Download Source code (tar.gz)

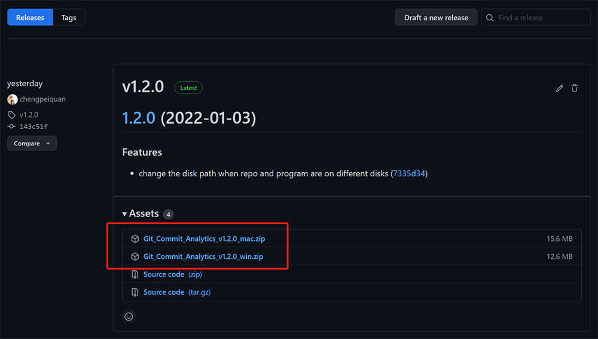pos(177,292)
